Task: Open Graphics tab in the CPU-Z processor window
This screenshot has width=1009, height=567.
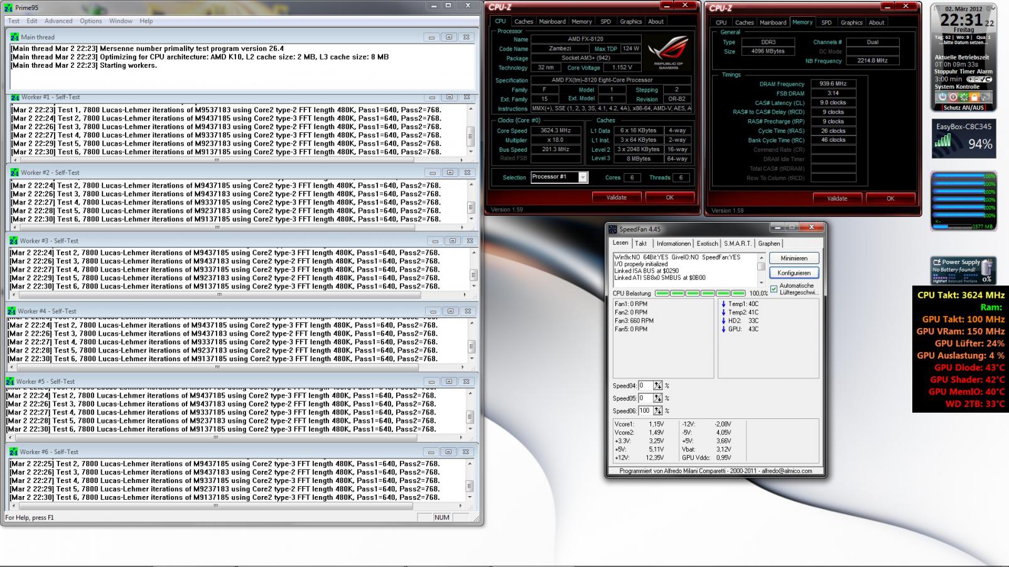Action: (x=631, y=21)
